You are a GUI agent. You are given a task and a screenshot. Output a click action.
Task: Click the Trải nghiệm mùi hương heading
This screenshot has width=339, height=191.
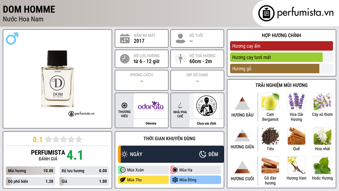(281, 85)
